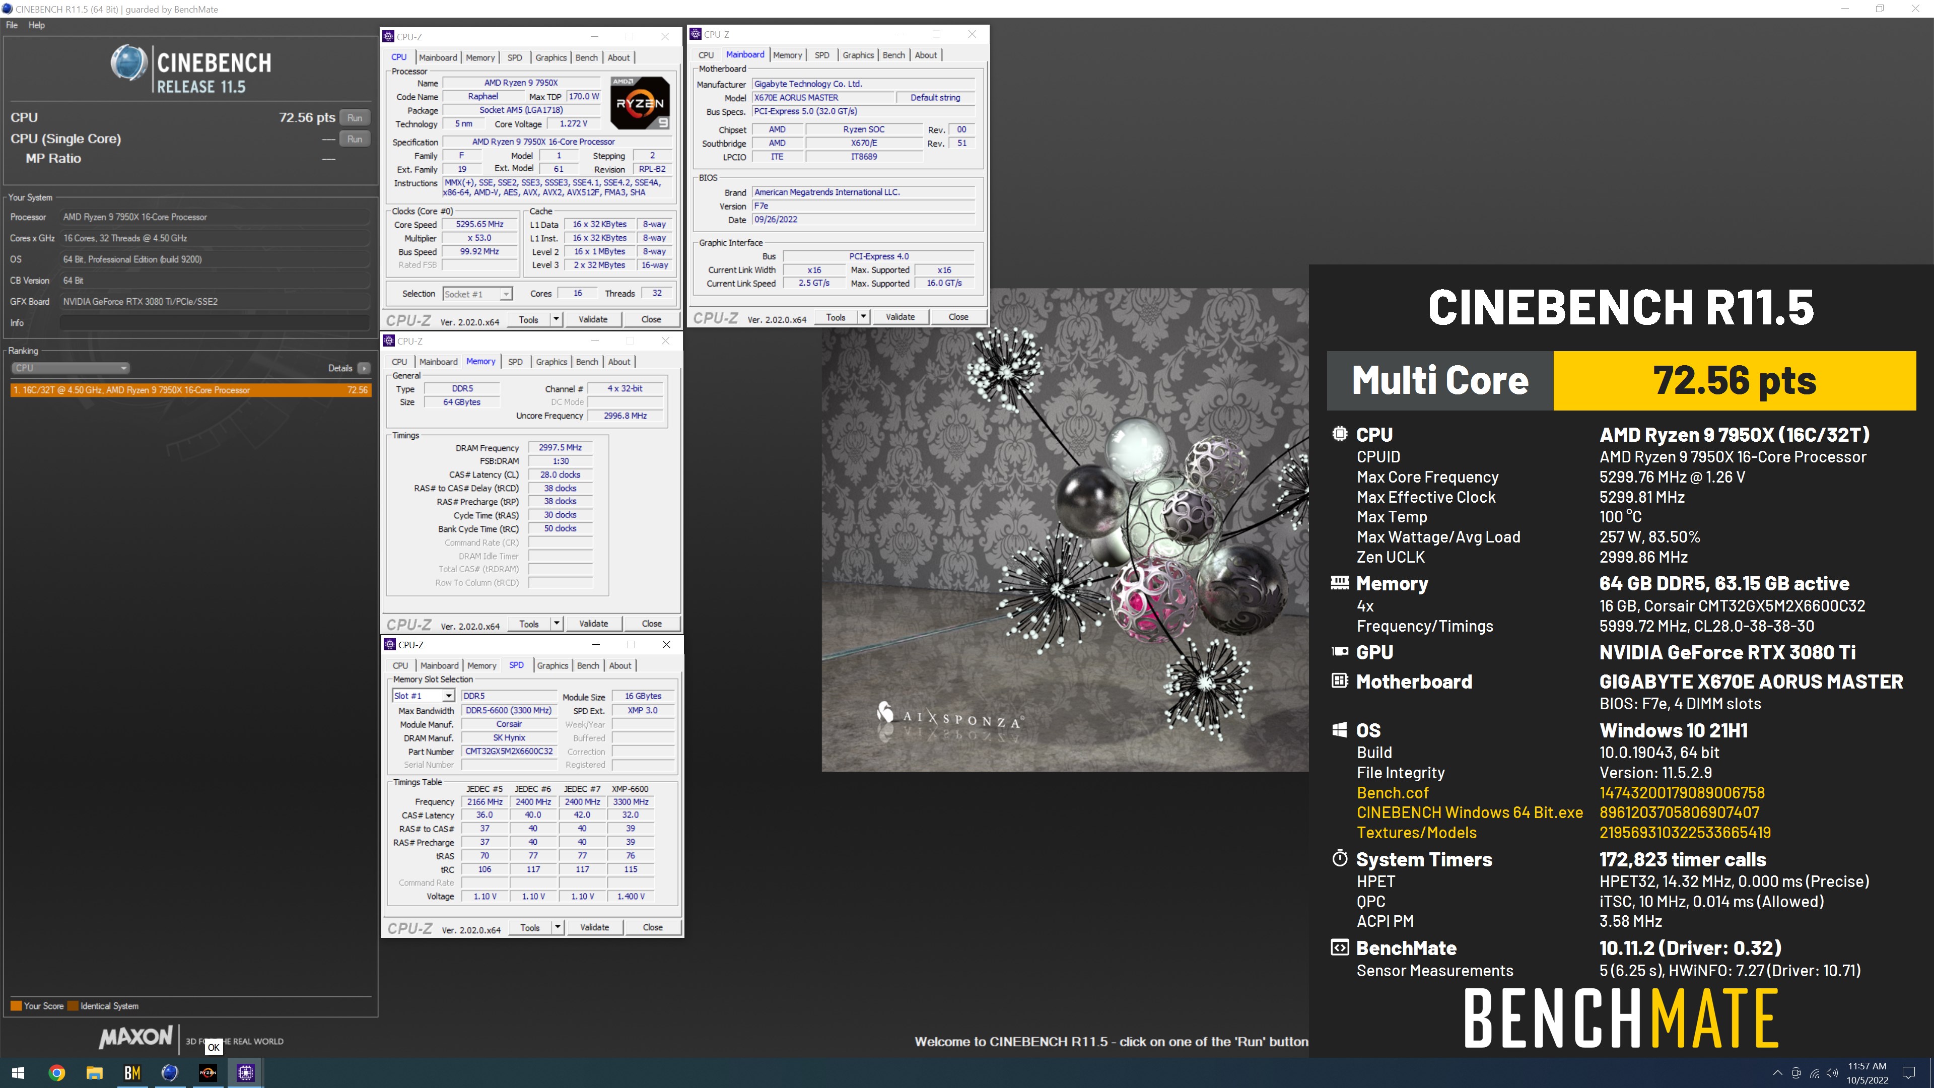This screenshot has height=1088, width=1934.
Task: Click the yellow Textures/Models file integrity label
Action: 1416,833
